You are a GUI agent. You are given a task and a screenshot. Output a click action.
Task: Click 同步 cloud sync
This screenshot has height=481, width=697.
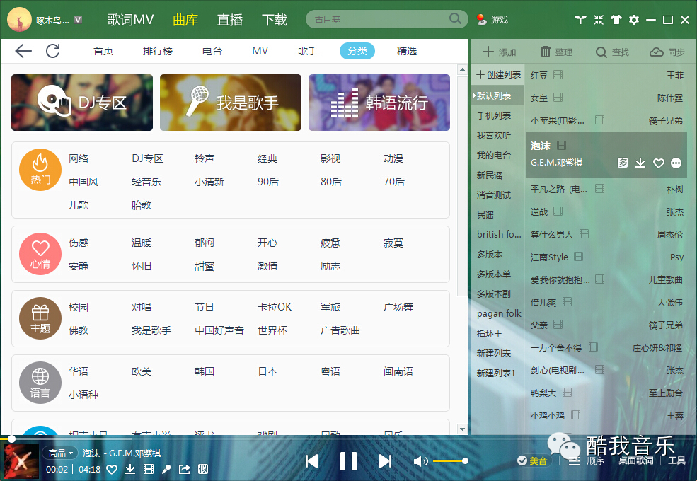point(667,52)
